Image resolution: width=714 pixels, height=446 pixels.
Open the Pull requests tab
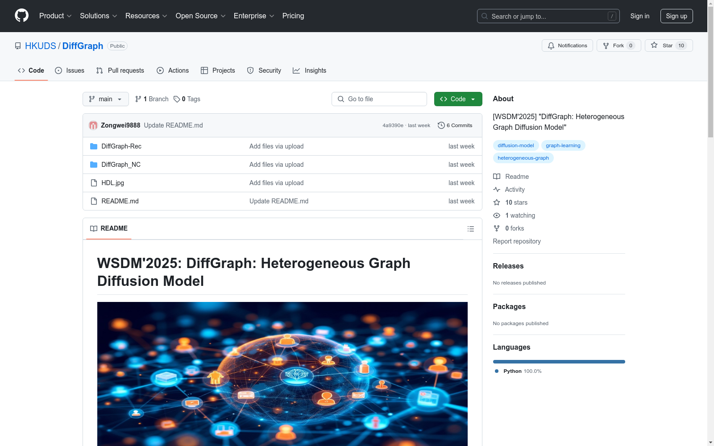(x=120, y=70)
